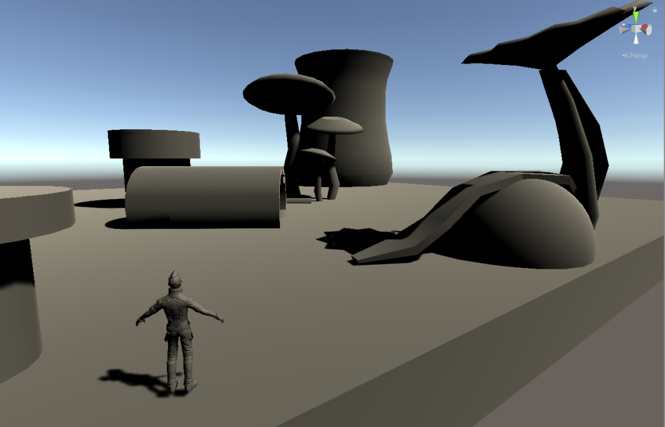Select the smallest mushroom in the cluster

(317, 154)
